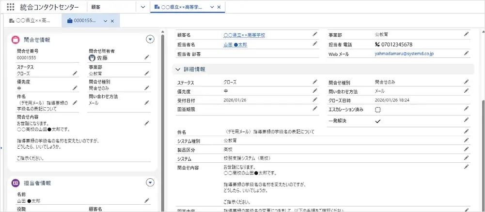The height and width of the screenshot is (212, 485).
Task: Edit ステータス in 詳細情報 section
Action: [x=315, y=82]
